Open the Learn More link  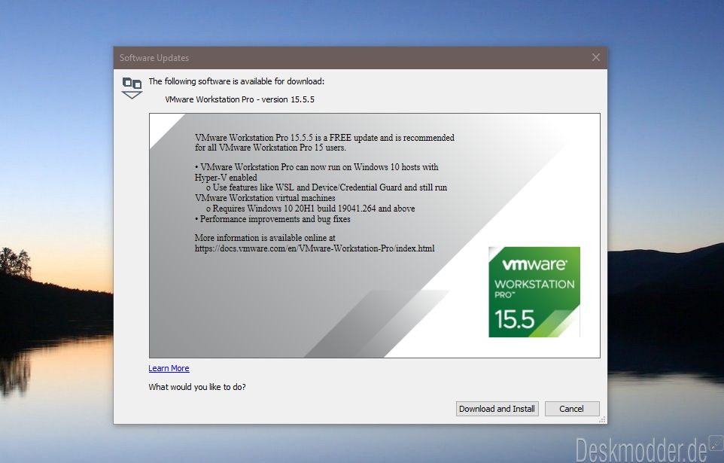pyautogui.click(x=169, y=368)
